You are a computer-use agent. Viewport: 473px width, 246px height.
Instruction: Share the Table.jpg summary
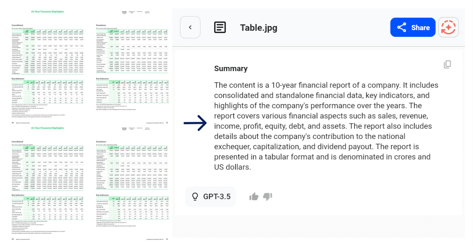[x=413, y=27]
